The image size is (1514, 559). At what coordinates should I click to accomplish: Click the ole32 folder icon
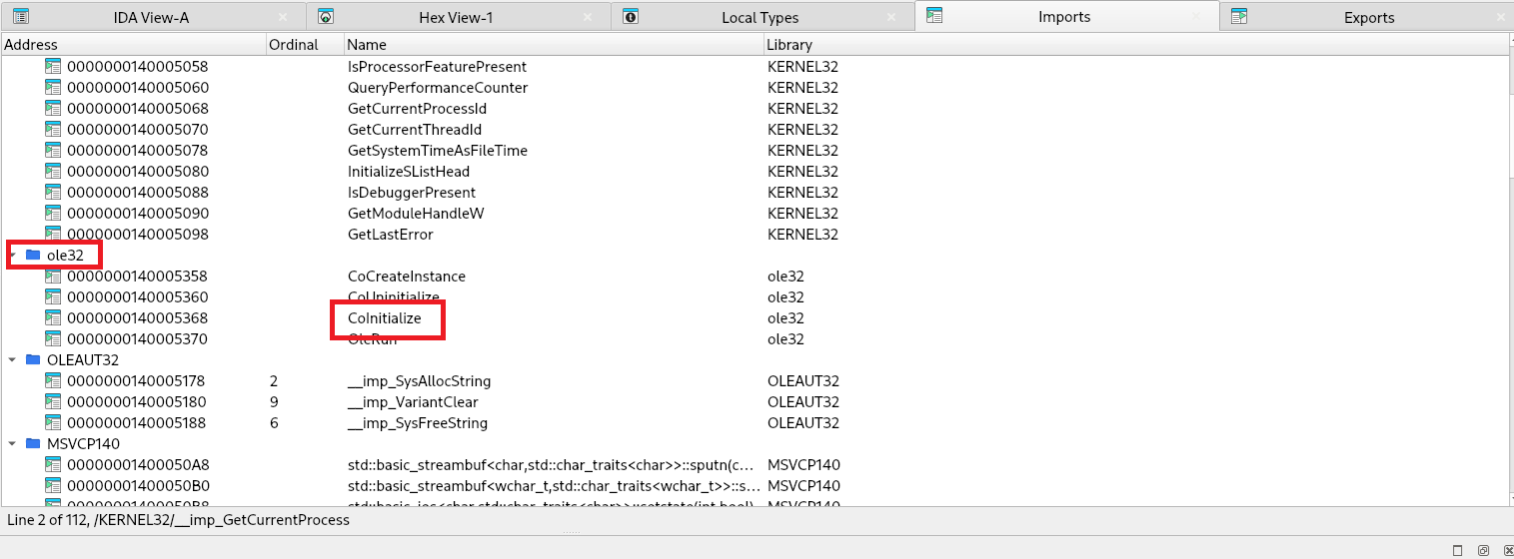(x=33, y=255)
